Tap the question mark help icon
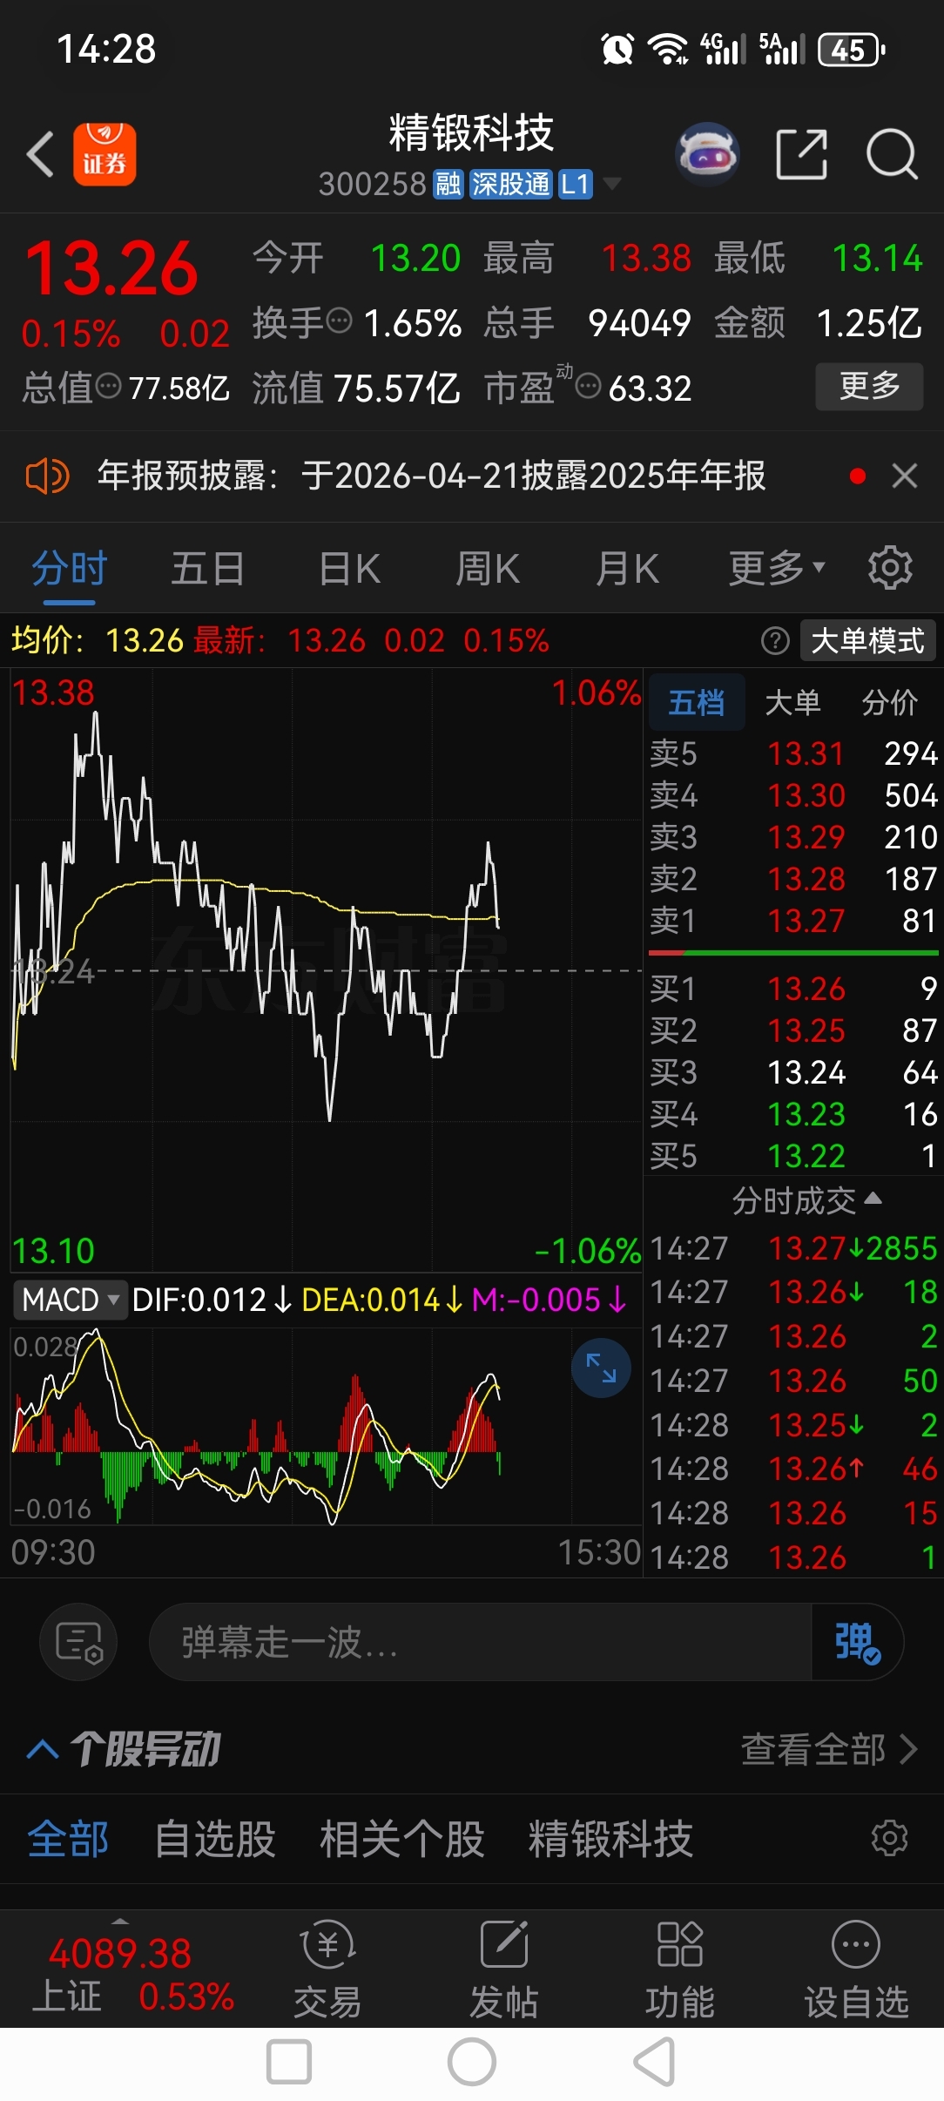944x2101 pixels. (775, 641)
